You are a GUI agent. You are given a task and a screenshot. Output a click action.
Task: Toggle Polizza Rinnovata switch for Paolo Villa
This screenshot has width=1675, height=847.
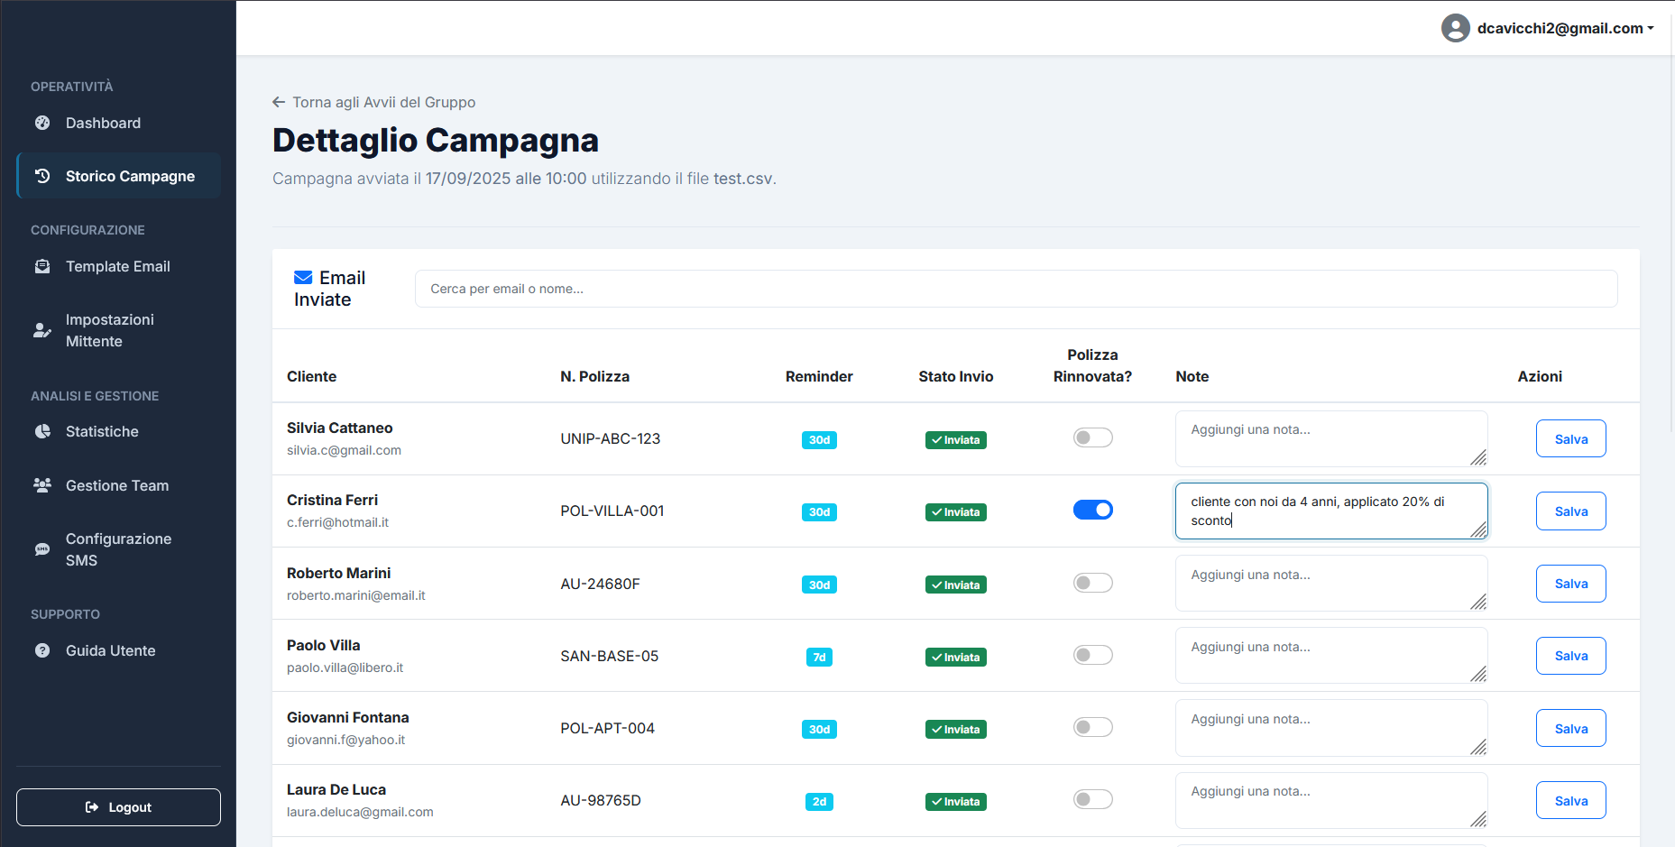point(1092,656)
